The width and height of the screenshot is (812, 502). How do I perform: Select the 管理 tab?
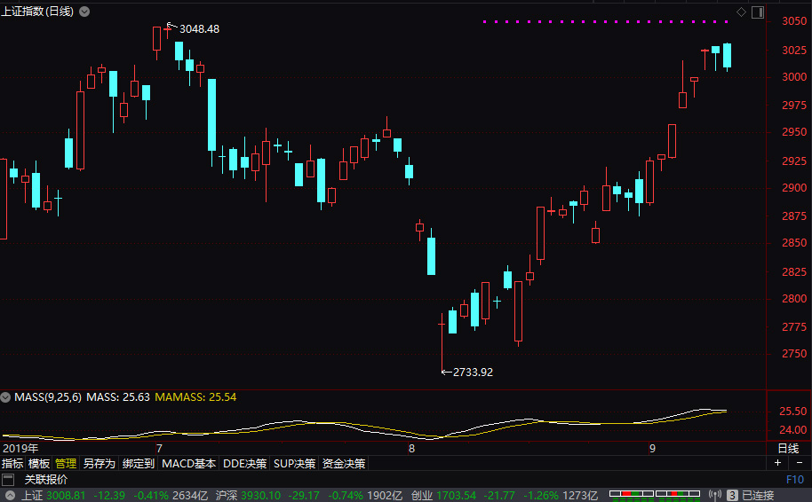[66, 463]
